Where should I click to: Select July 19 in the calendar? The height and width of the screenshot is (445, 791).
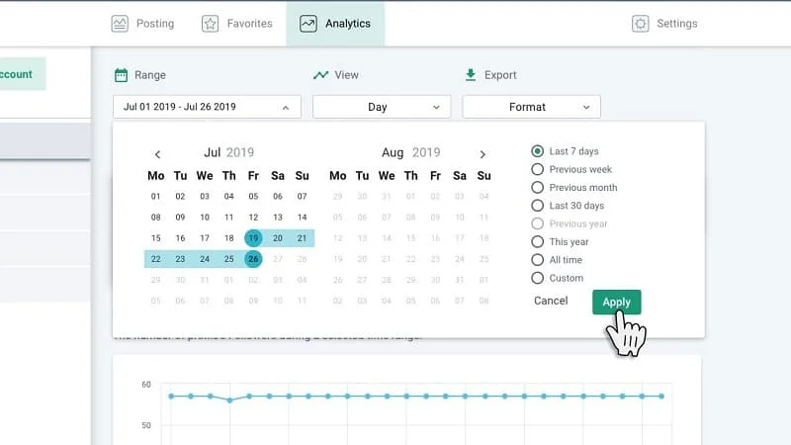253,238
